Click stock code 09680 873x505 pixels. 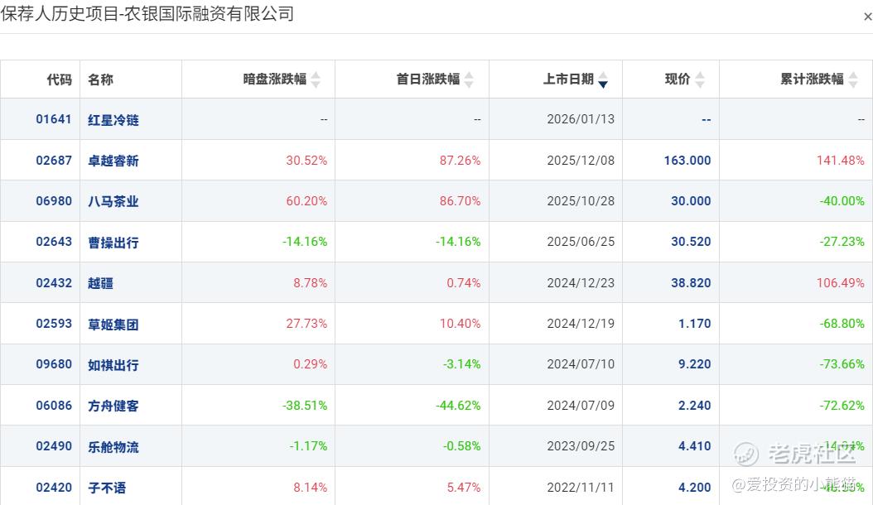coord(54,364)
